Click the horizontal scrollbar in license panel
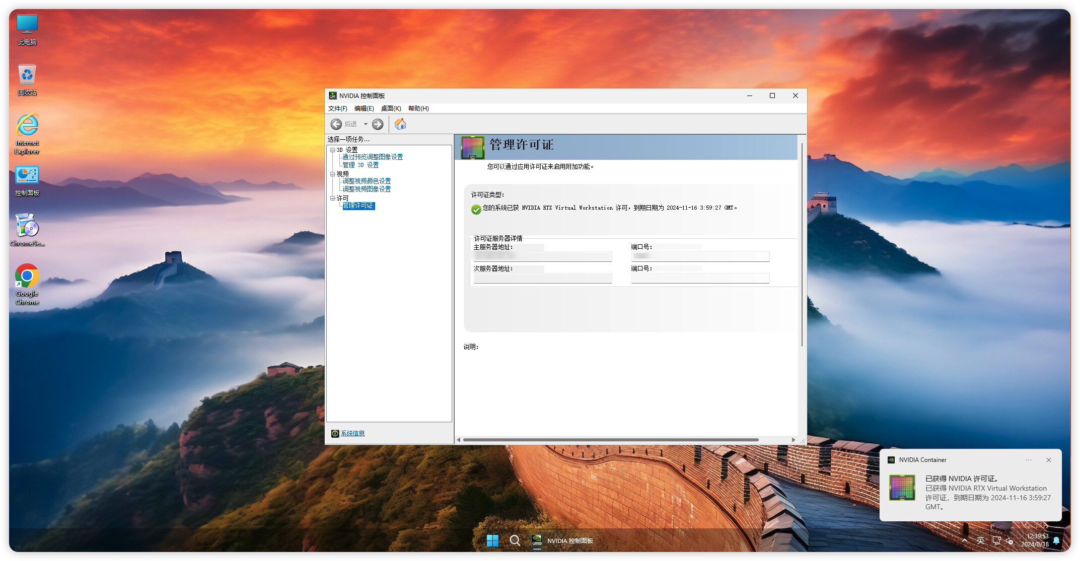This screenshot has height=561, width=1080. click(611, 440)
